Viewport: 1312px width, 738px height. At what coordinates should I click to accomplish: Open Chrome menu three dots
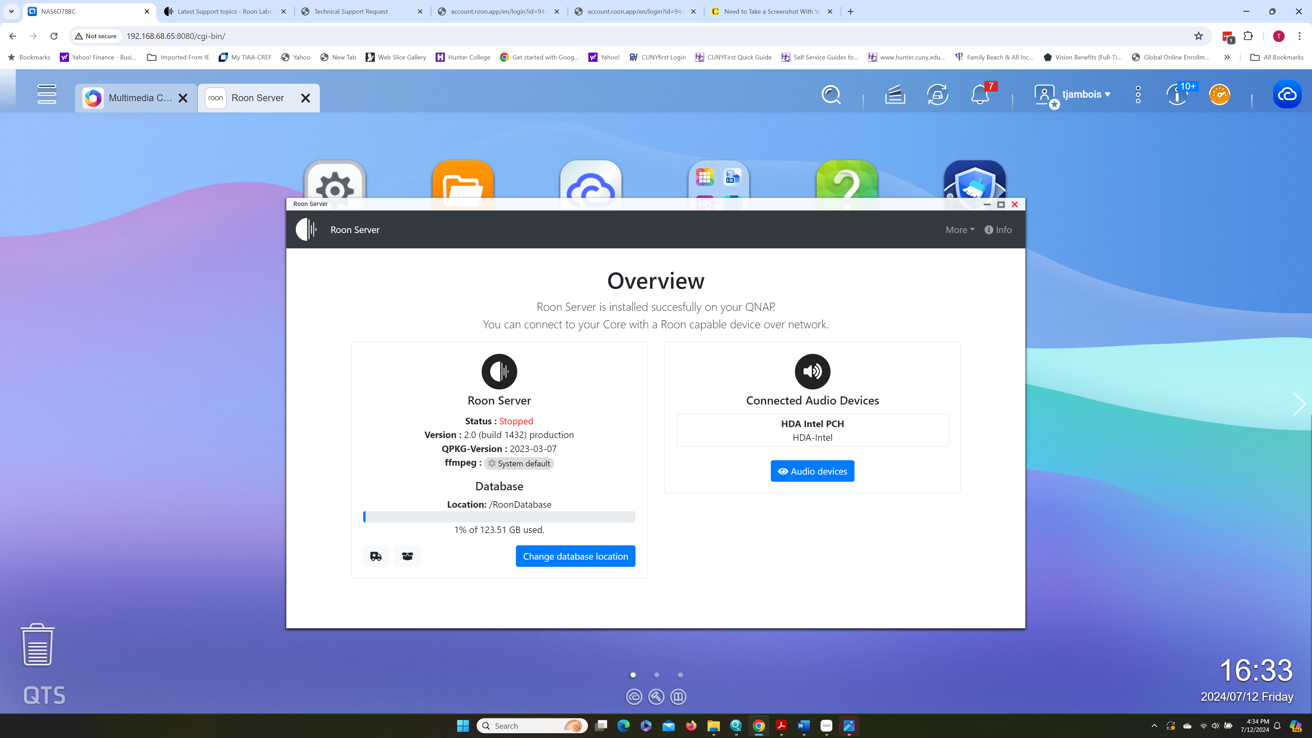[1299, 36]
